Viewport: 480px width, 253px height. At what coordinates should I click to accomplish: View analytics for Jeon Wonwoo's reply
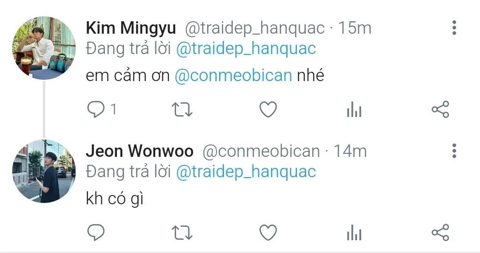click(354, 233)
